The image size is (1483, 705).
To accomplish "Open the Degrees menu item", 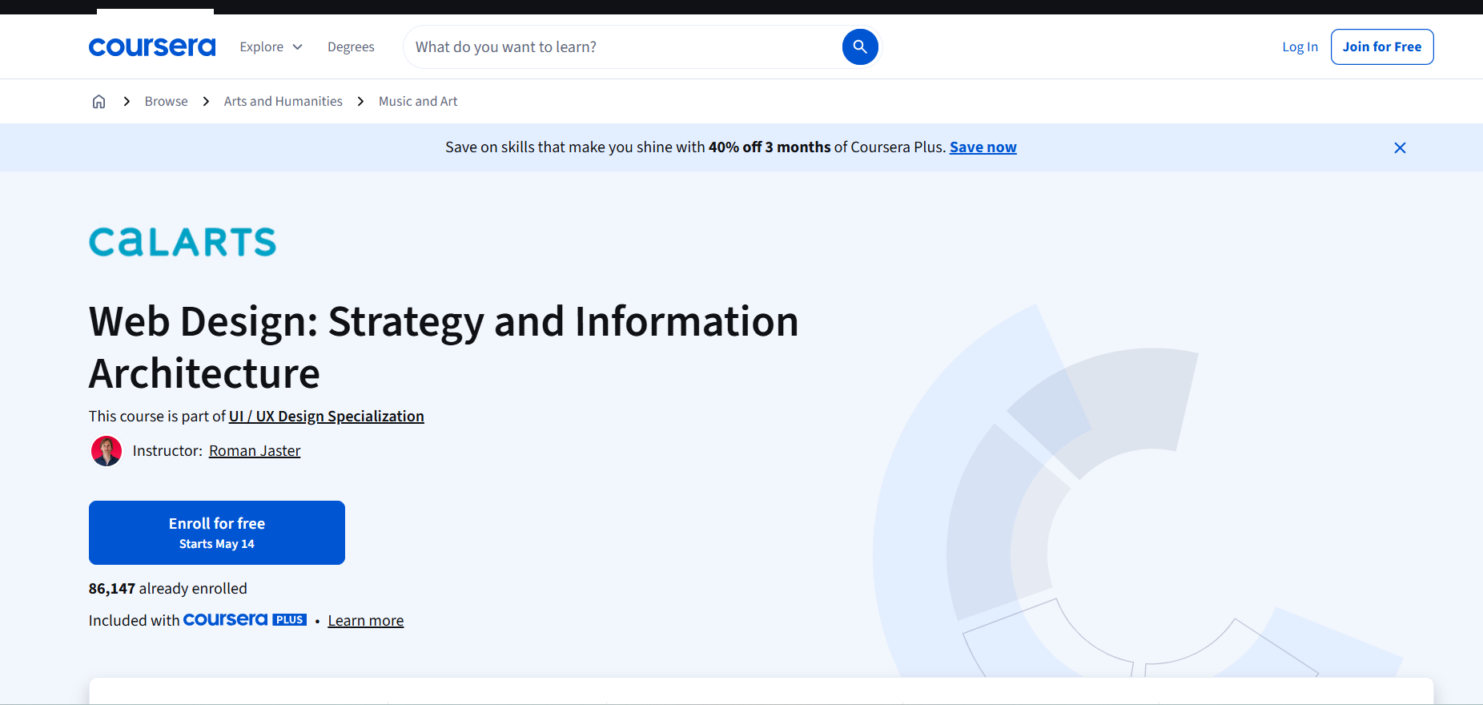I will coord(351,46).
